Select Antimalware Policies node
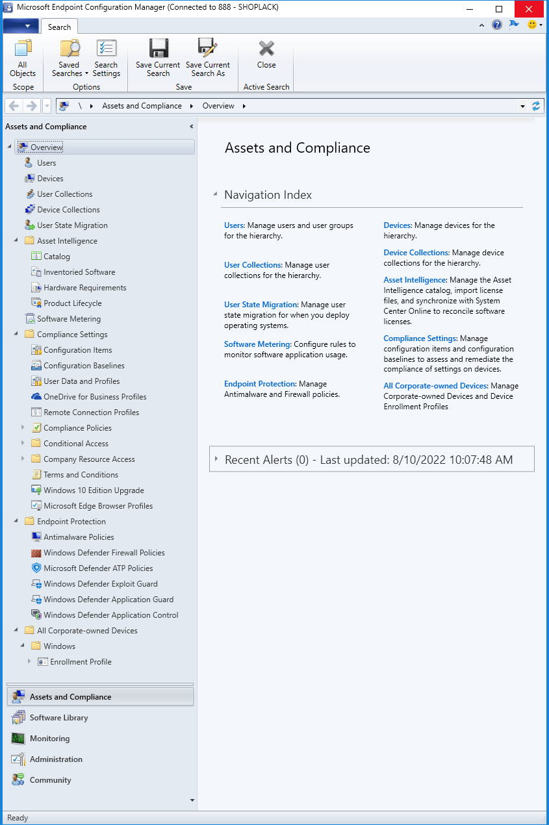The image size is (549, 825). [79, 537]
